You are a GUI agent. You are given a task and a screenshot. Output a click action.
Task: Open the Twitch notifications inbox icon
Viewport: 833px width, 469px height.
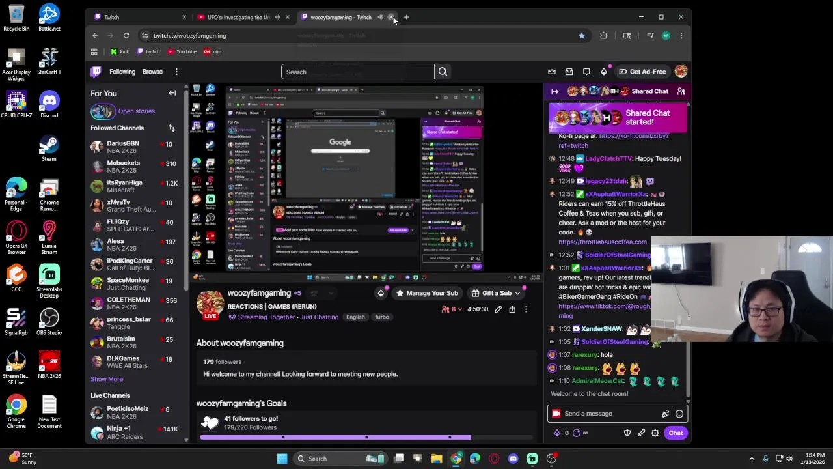click(569, 72)
